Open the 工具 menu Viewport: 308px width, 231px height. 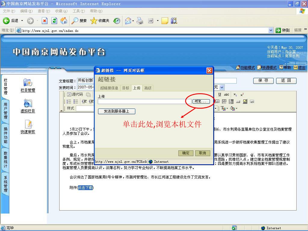click(x=79, y=11)
